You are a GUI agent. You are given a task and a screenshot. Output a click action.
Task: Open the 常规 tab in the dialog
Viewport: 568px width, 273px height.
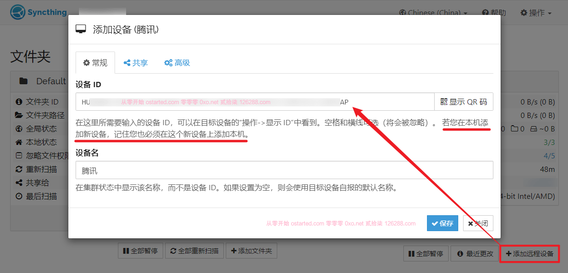pyautogui.click(x=95, y=63)
